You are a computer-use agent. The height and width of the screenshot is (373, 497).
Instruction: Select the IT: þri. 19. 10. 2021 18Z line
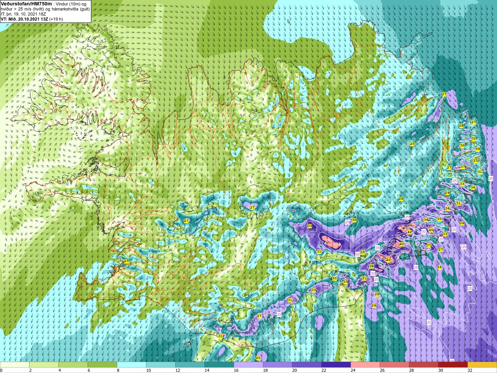(x=23, y=14)
